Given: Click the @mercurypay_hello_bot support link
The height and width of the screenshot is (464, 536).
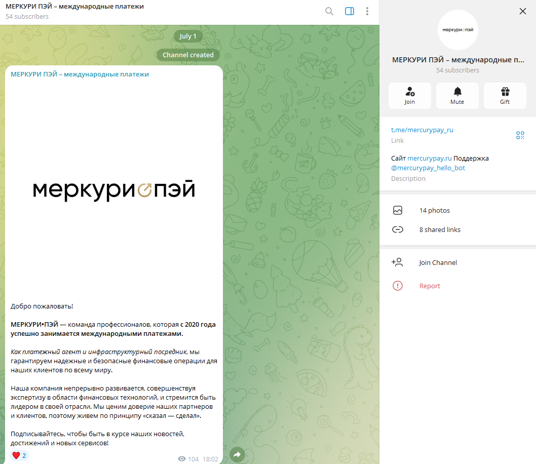Looking at the screenshot, I should click(x=428, y=168).
